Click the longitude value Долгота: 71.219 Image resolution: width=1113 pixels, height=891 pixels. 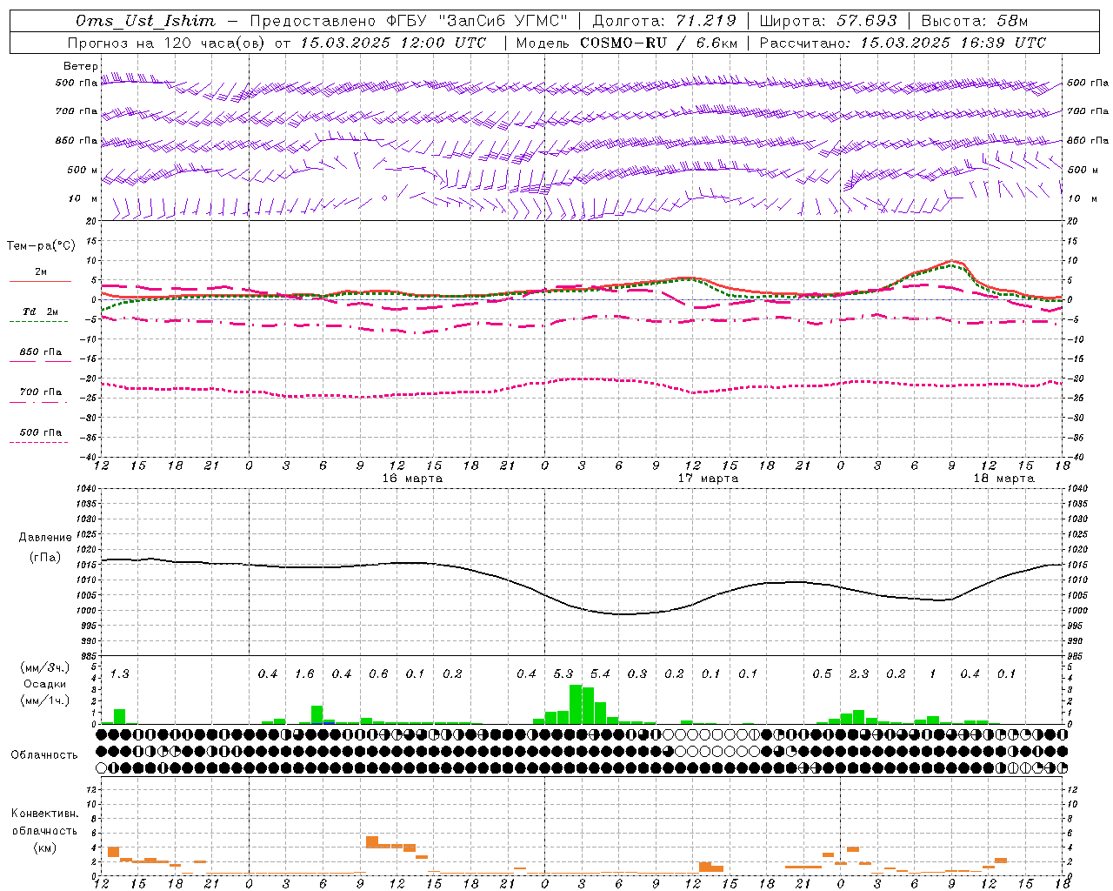(664, 21)
